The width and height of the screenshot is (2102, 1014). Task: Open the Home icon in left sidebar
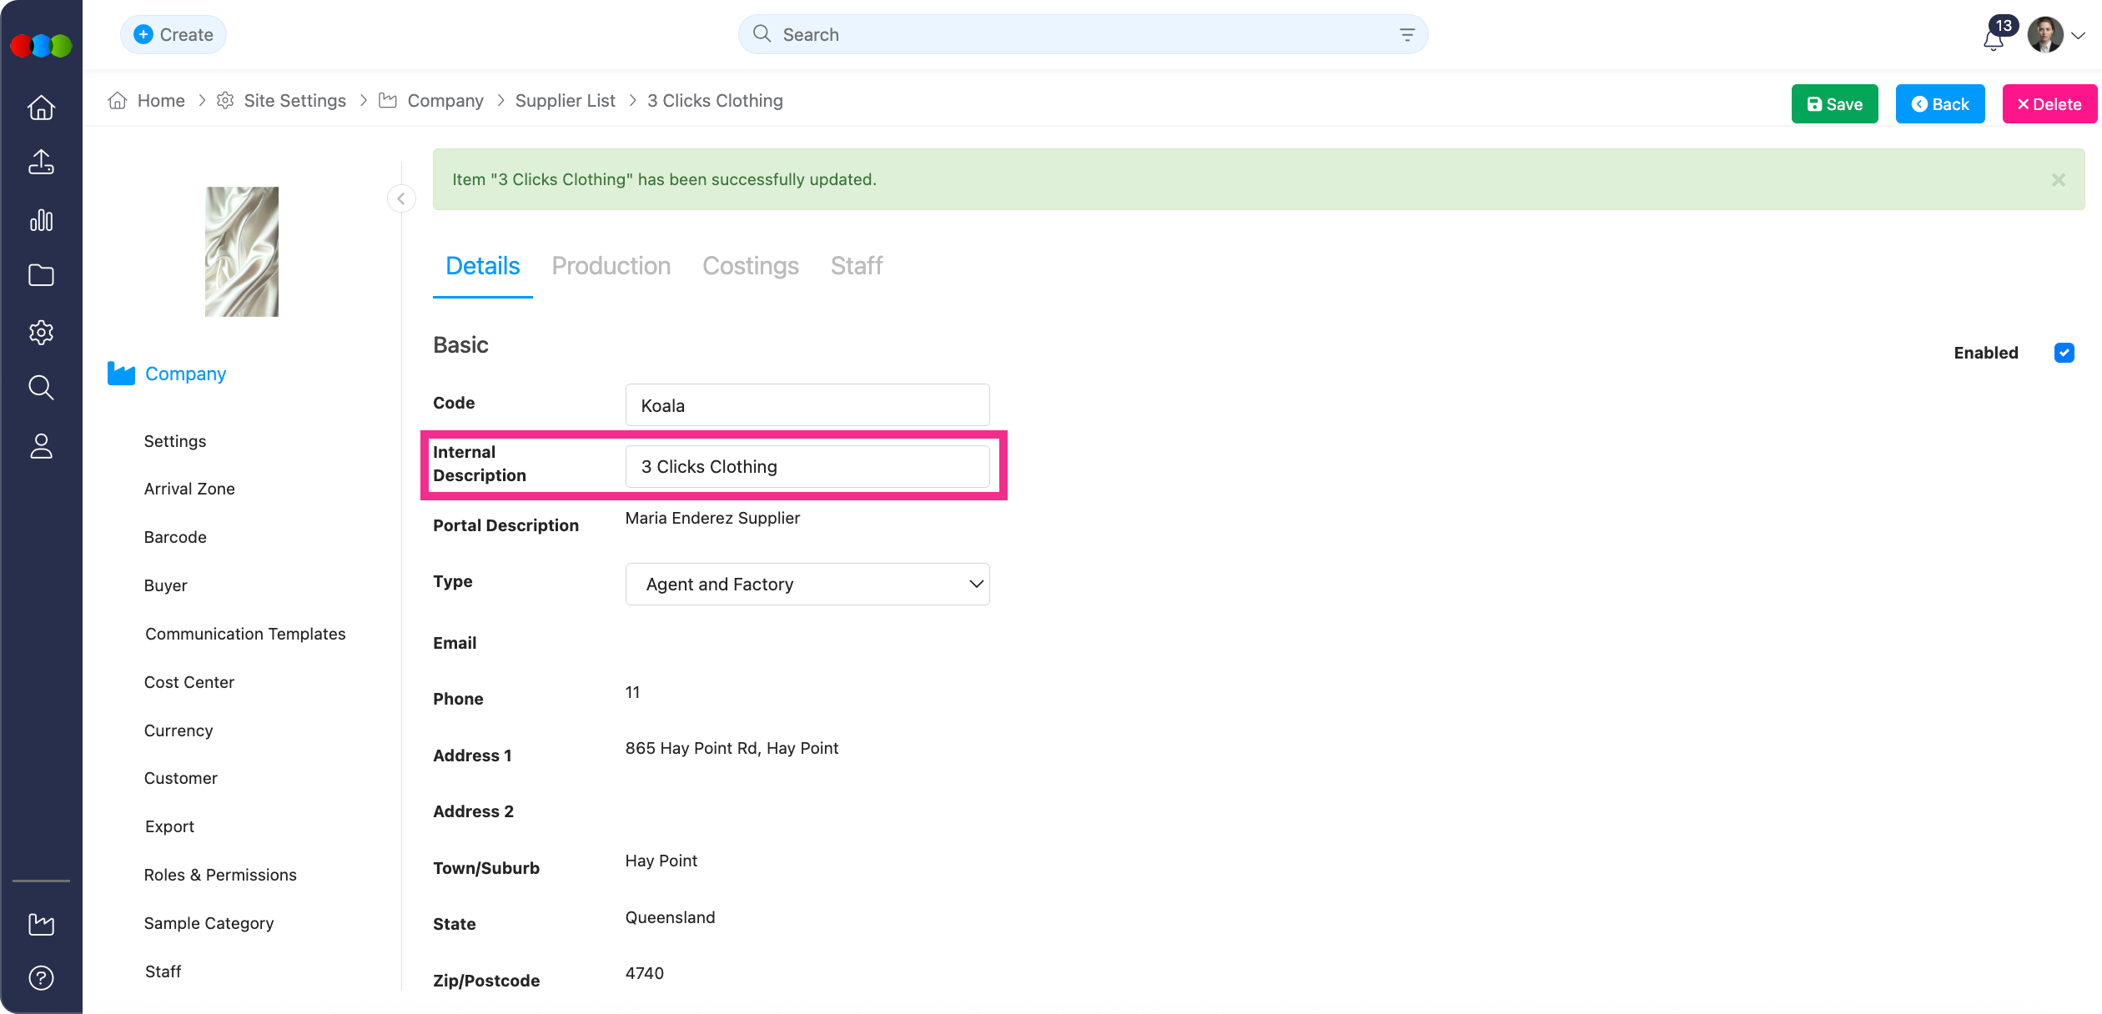point(41,108)
